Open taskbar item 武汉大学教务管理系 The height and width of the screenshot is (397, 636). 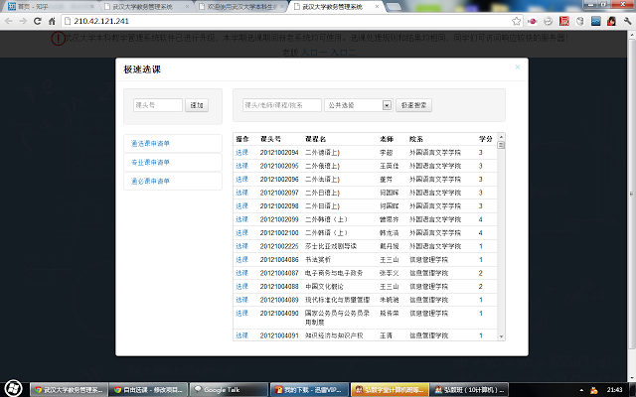(x=69, y=390)
